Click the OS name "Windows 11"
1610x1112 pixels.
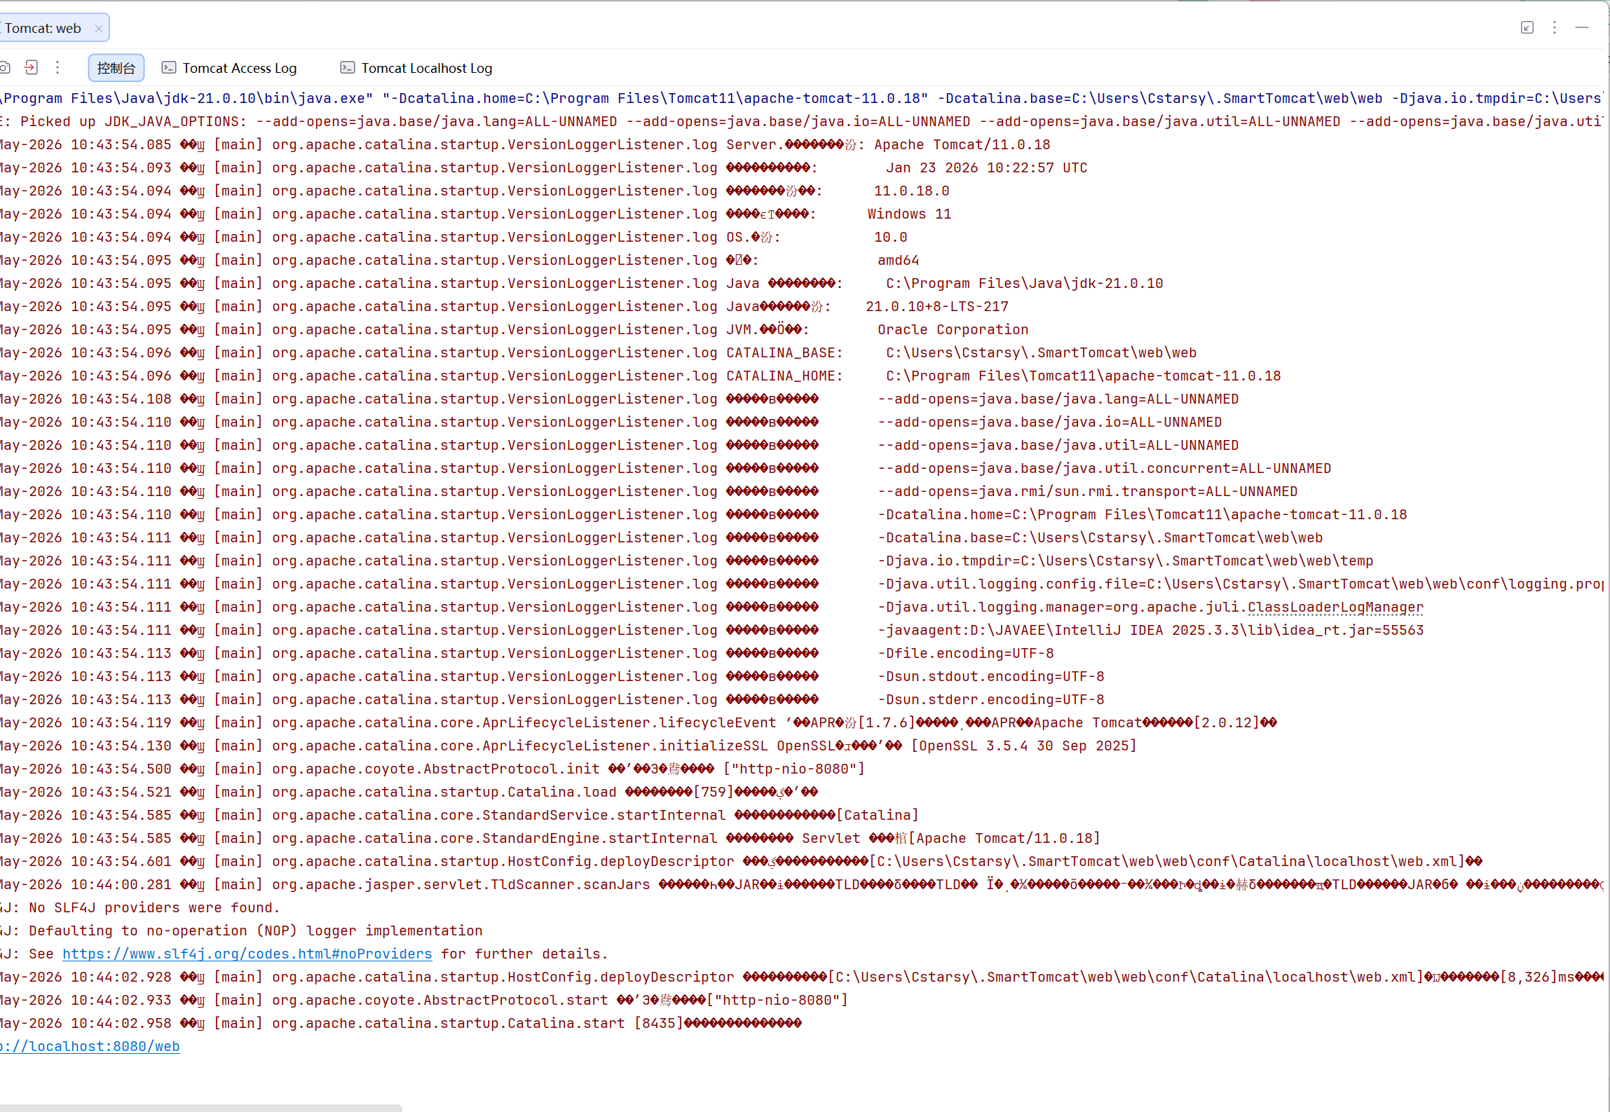tap(910, 214)
